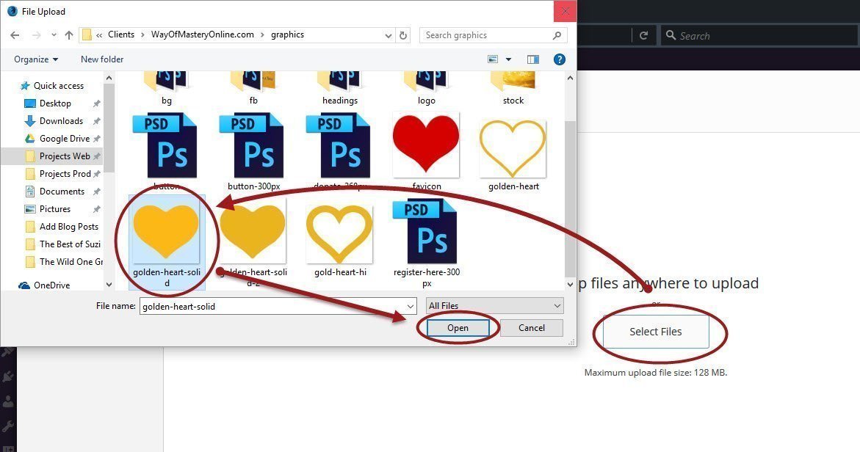This screenshot has height=452, width=860.
Task: Open the Organize menu
Action: [x=36, y=59]
